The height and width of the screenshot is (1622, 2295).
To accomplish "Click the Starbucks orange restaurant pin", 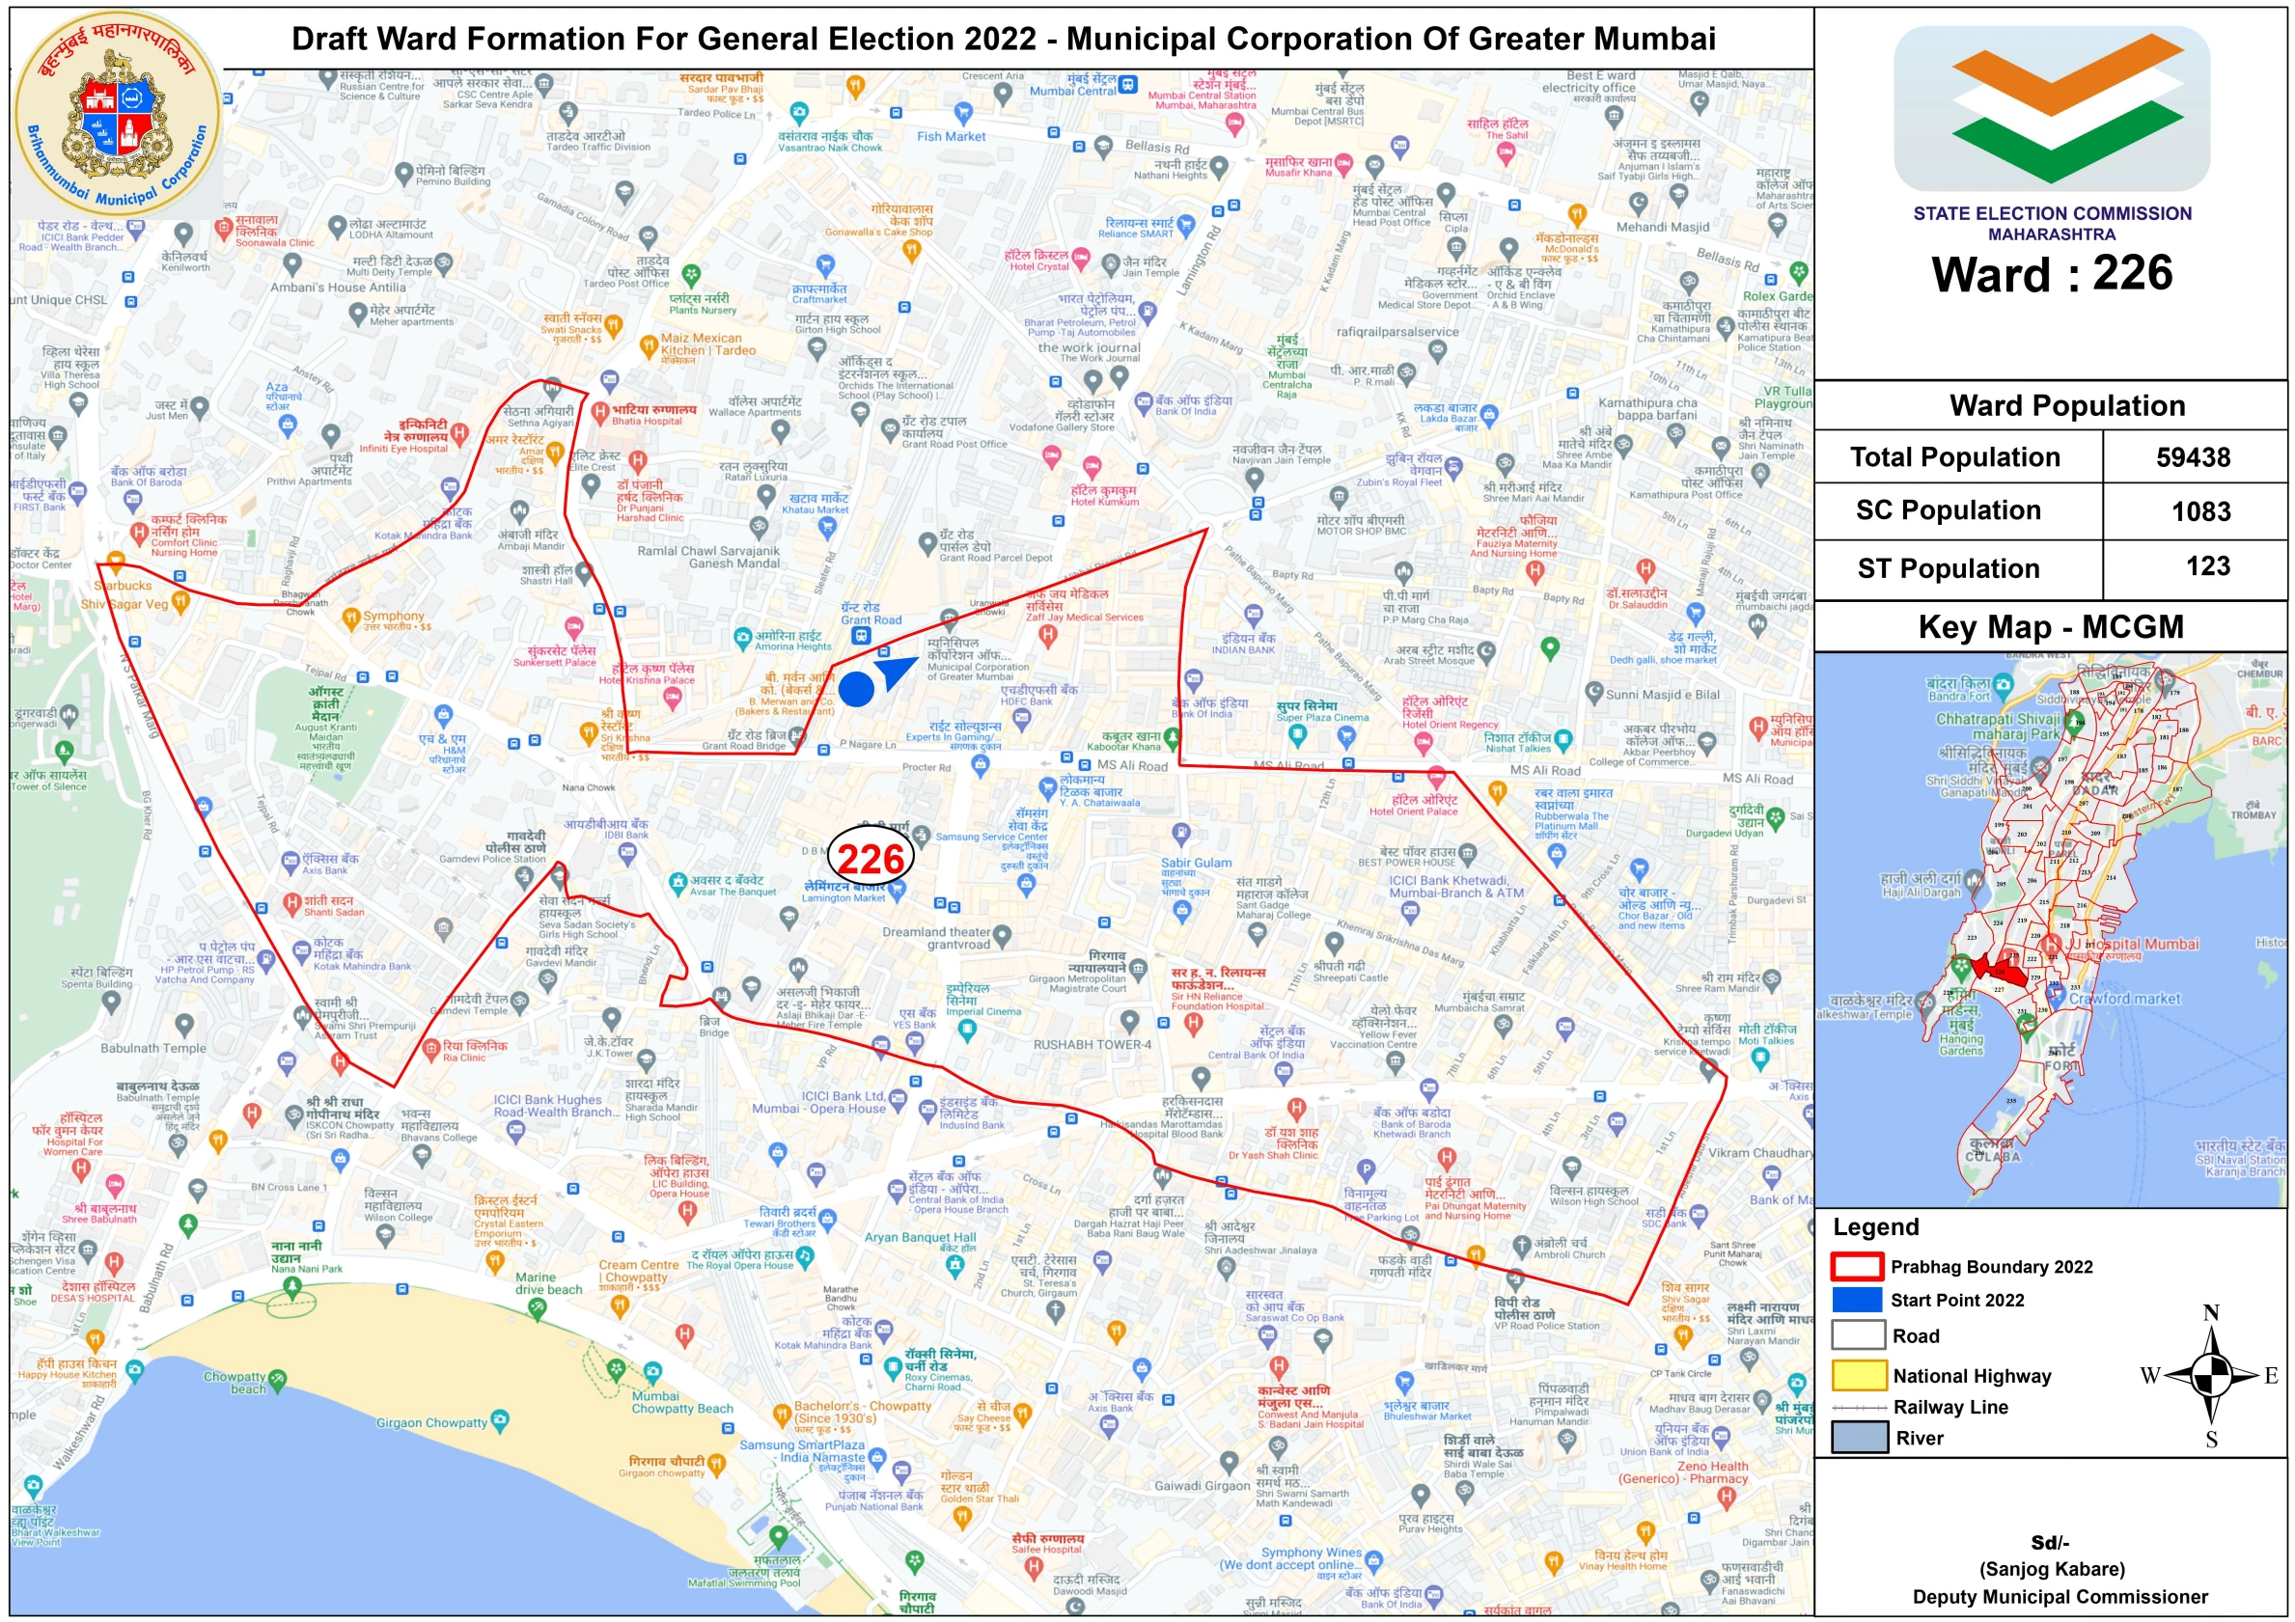I will click(116, 562).
